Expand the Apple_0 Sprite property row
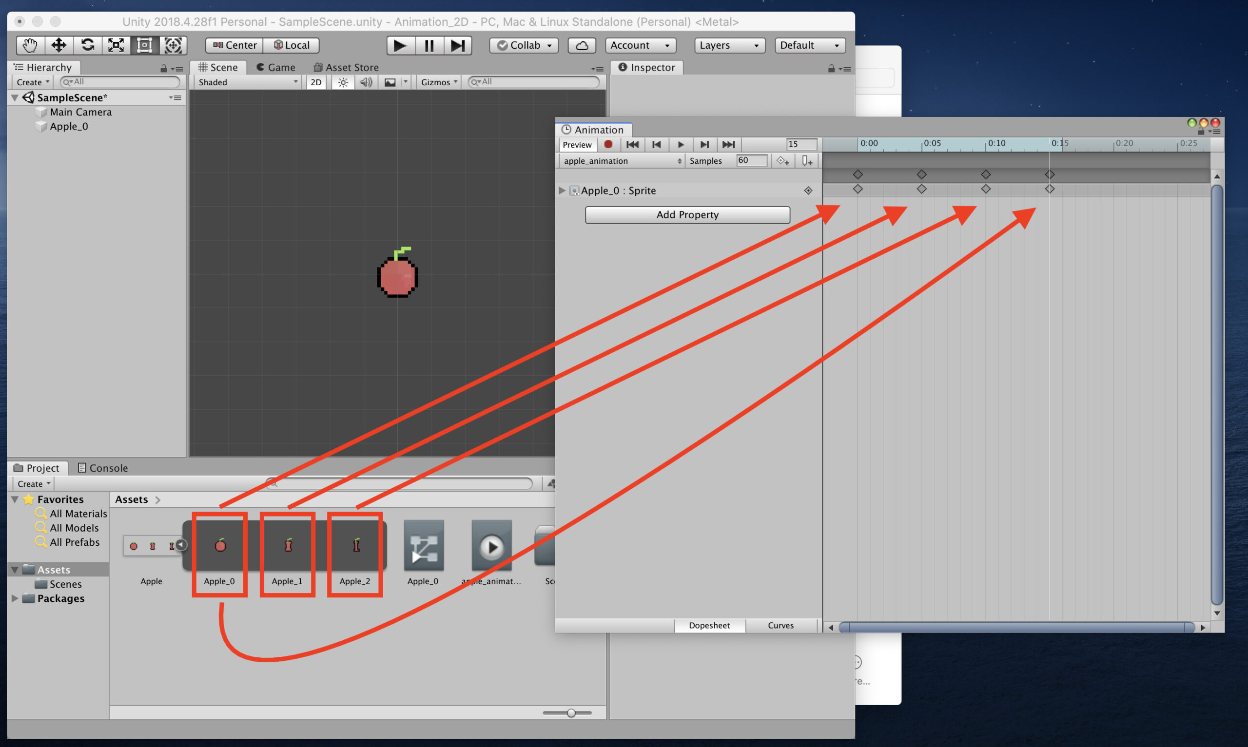Image resolution: width=1248 pixels, height=747 pixels. click(561, 190)
